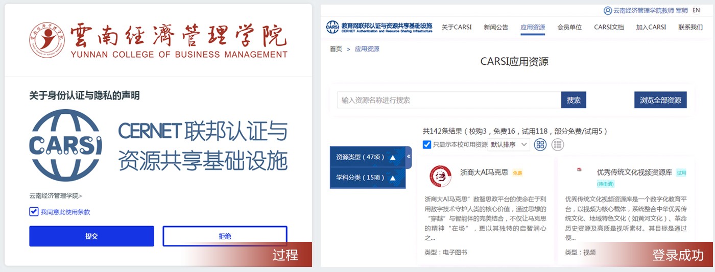
Task: Open 加入CARSI menu item
Action: coord(651,27)
